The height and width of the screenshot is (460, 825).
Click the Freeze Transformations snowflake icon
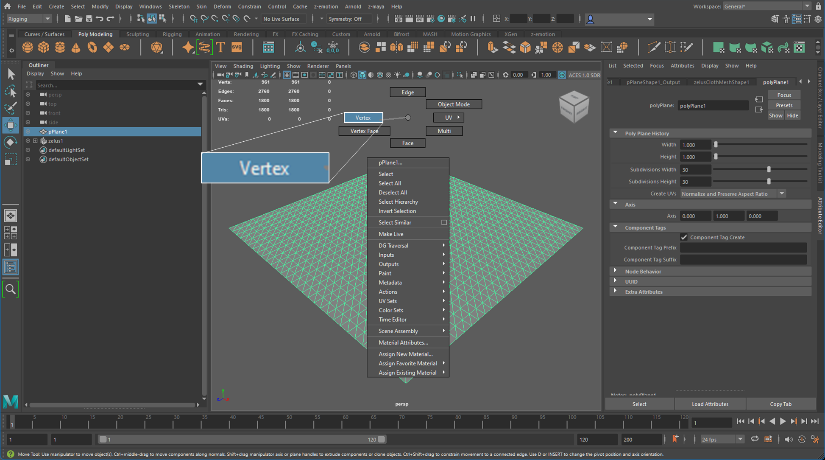coord(333,47)
